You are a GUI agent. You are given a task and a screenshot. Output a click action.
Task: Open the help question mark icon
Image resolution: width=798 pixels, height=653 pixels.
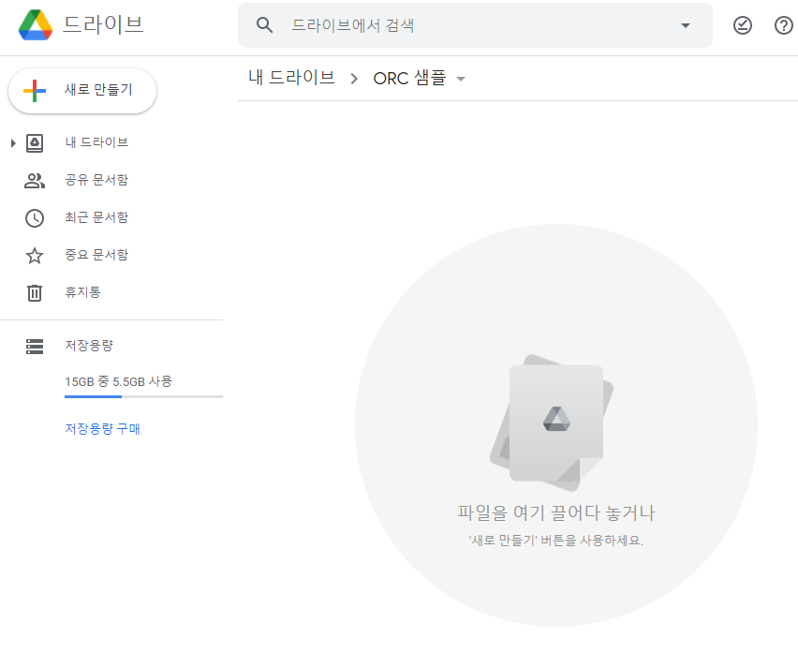pyautogui.click(x=784, y=25)
